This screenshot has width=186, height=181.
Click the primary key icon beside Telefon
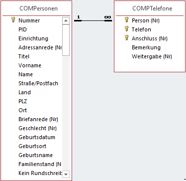126,28
